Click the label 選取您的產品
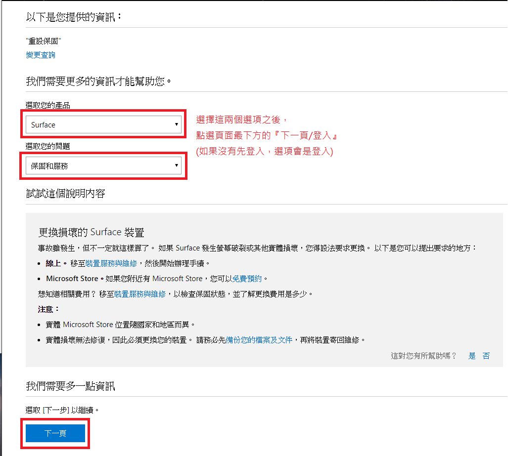The width and height of the screenshot is (508, 456). tap(48, 105)
